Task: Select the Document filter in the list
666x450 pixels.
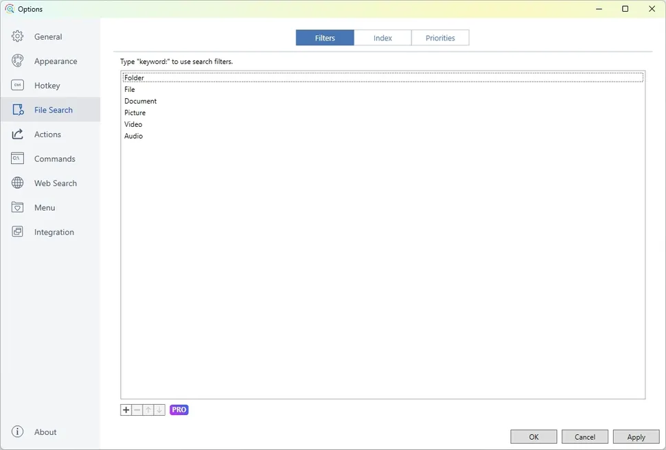Action: pyautogui.click(x=141, y=101)
